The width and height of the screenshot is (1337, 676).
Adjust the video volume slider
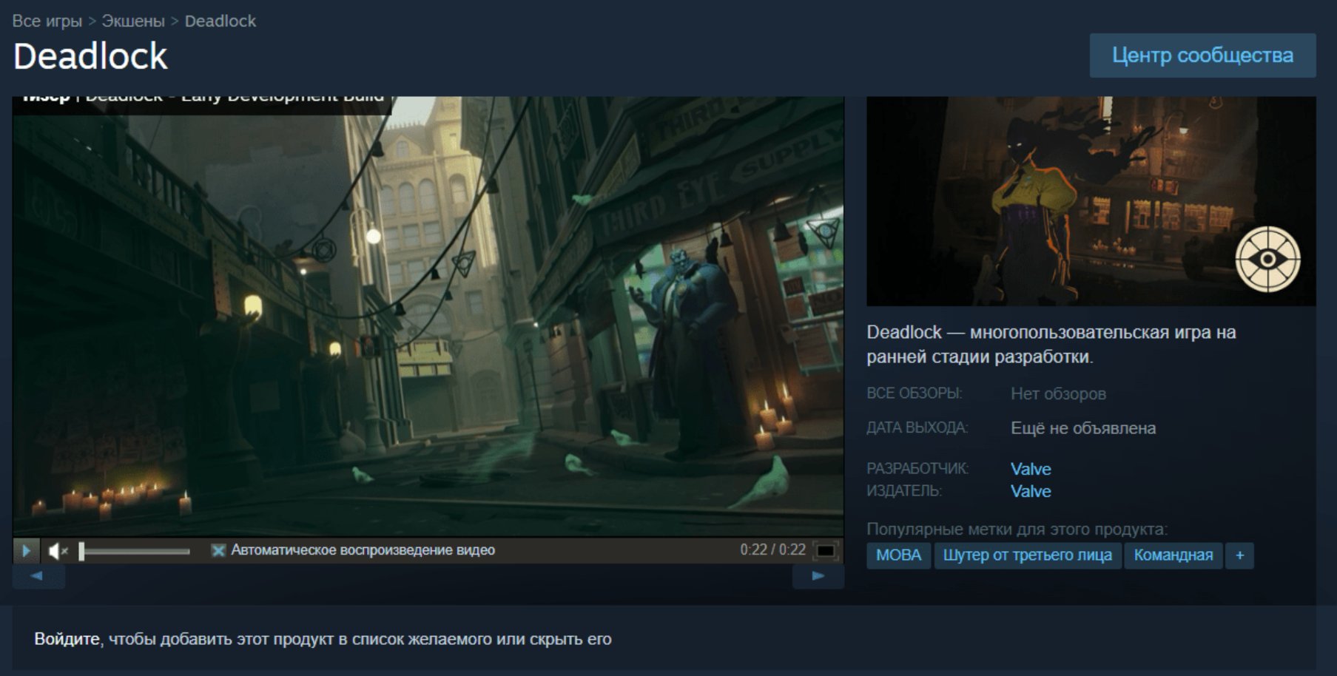click(x=135, y=551)
